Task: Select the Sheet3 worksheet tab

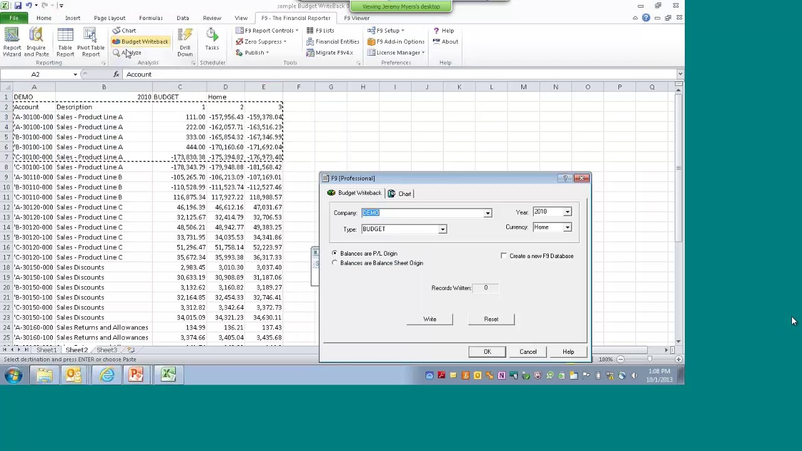Action: pos(106,350)
